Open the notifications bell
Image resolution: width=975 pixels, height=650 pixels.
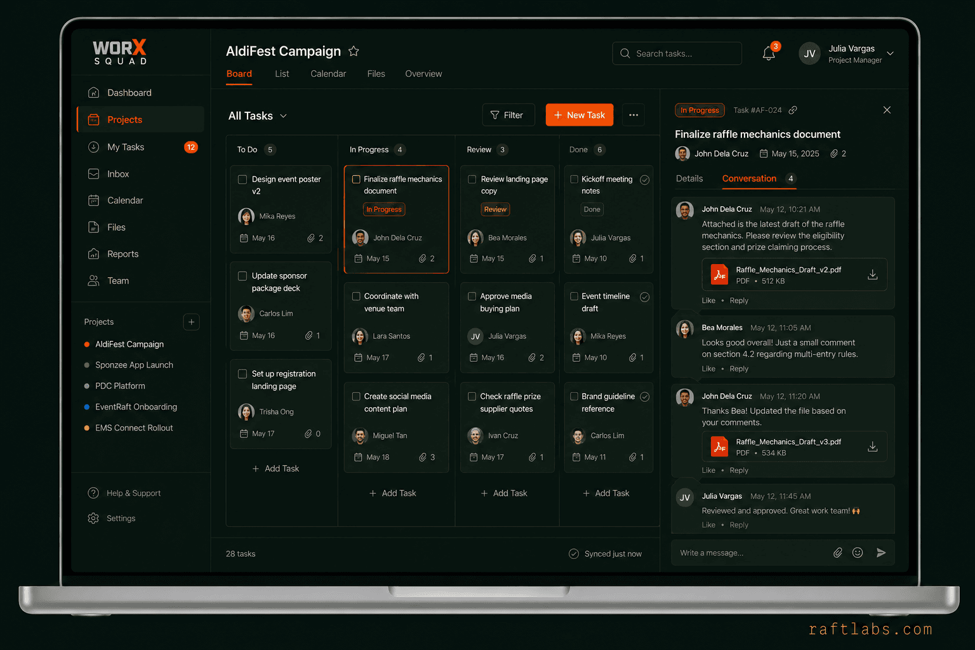(769, 53)
